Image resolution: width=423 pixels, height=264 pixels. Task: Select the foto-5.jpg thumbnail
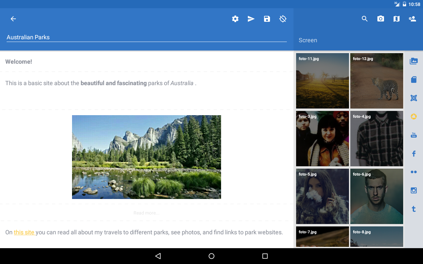pyautogui.click(x=323, y=196)
